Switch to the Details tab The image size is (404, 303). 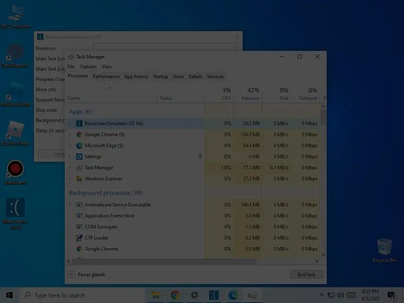[195, 77]
